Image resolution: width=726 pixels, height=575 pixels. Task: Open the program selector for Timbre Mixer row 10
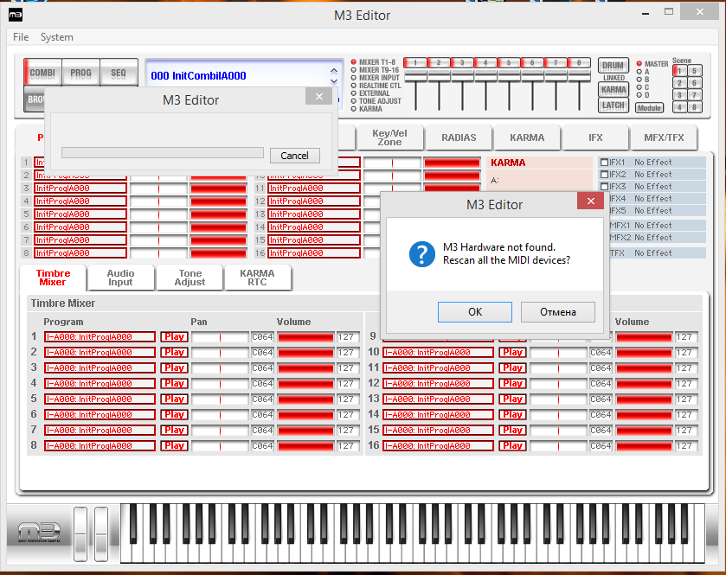[x=438, y=353]
